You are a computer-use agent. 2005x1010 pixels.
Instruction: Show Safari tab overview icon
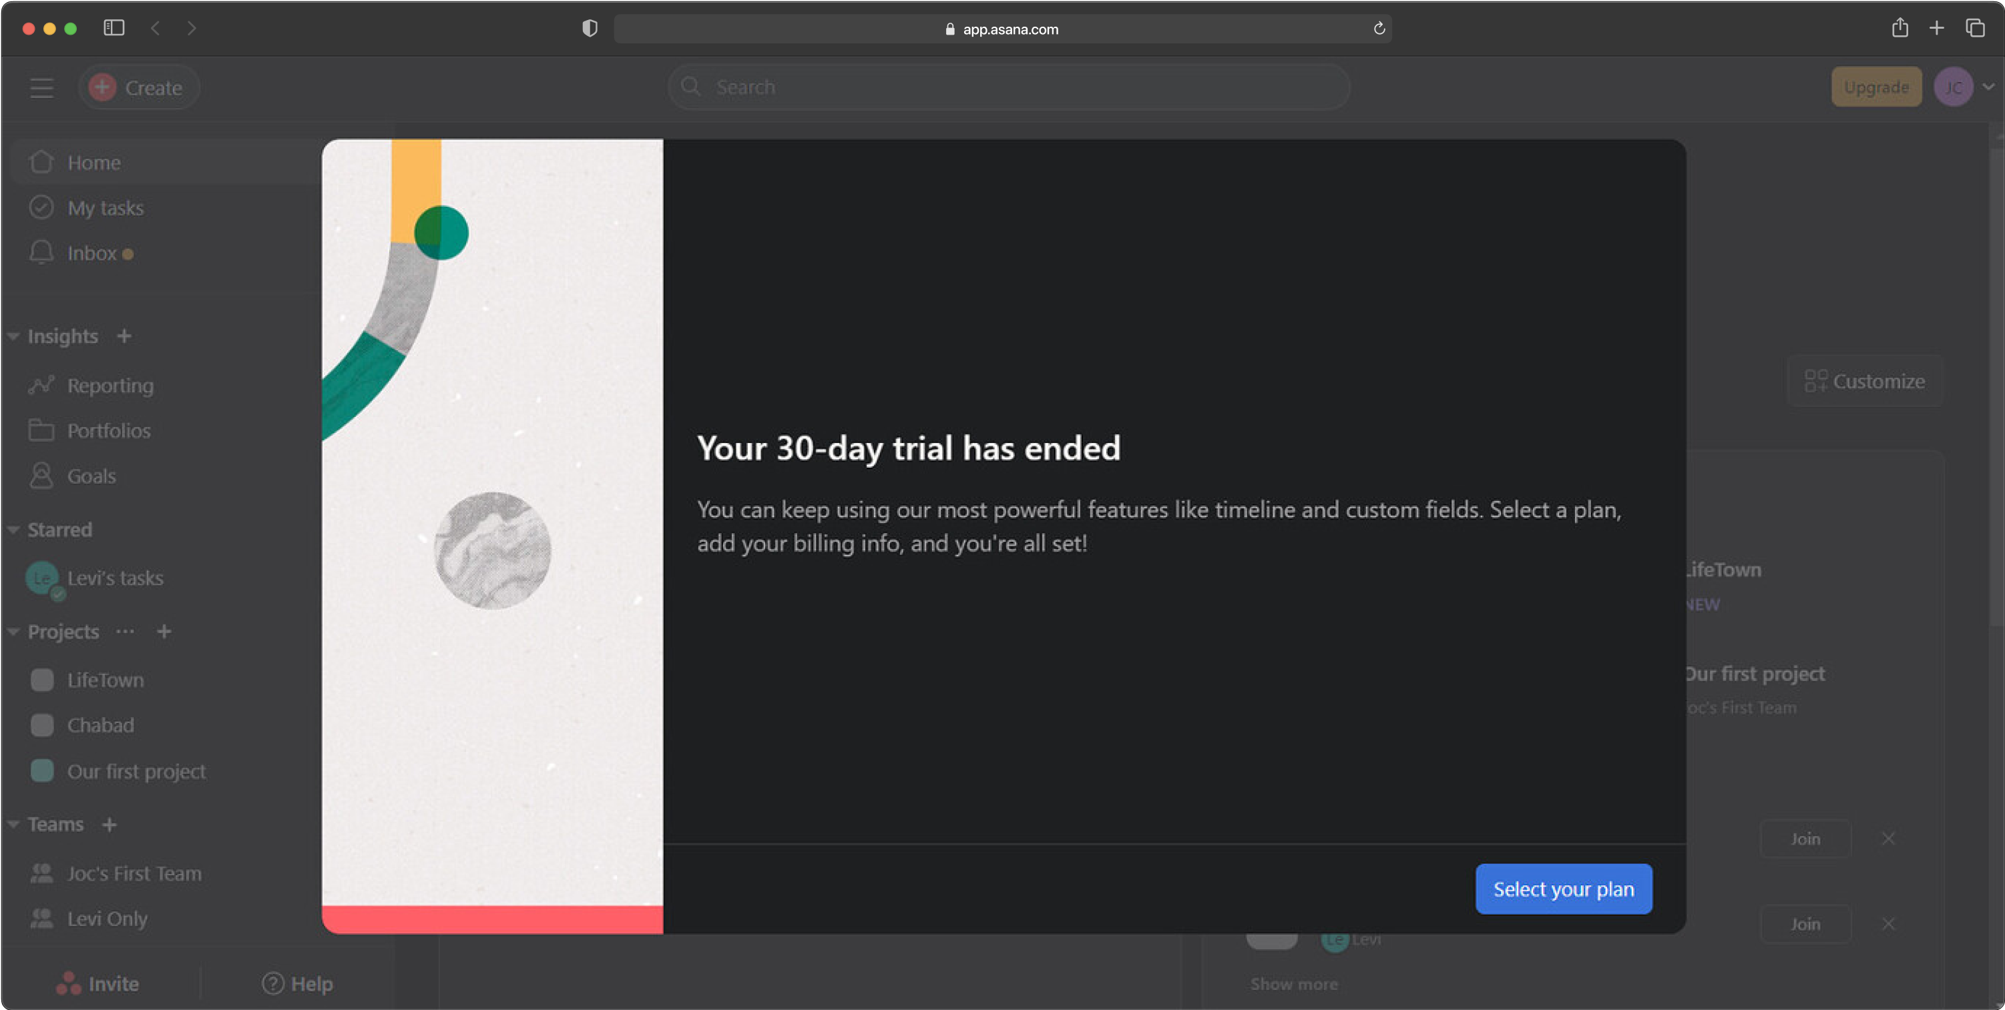click(1975, 28)
